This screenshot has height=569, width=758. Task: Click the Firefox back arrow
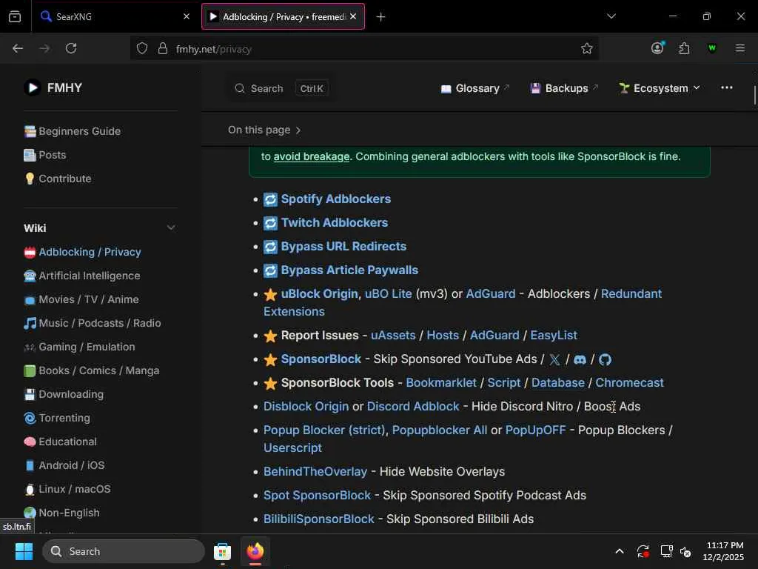point(18,48)
